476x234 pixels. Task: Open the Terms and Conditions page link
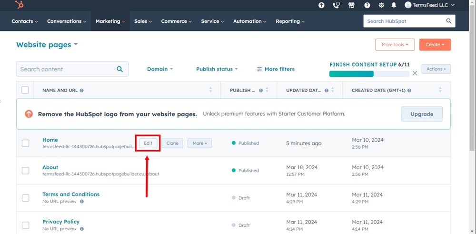point(71,194)
